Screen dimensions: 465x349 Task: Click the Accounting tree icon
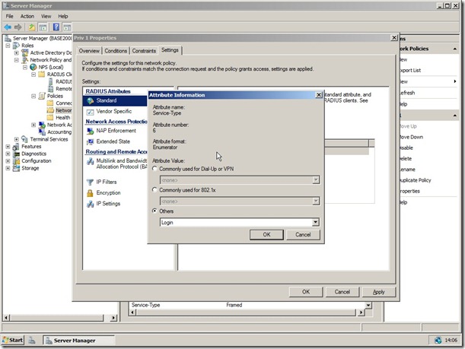click(x=42, y=132)
